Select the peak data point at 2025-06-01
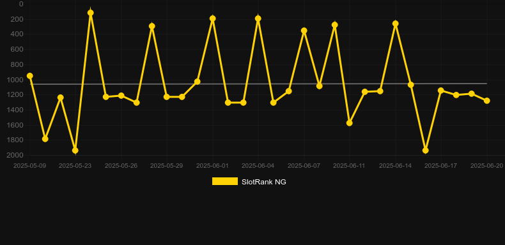This screenshot has height=245, width=505. pos(213,19)
